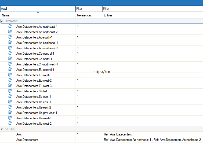Click the STATIC group label
The height and width of the screenshot is (143, 203).
click(x=10, y=129)
